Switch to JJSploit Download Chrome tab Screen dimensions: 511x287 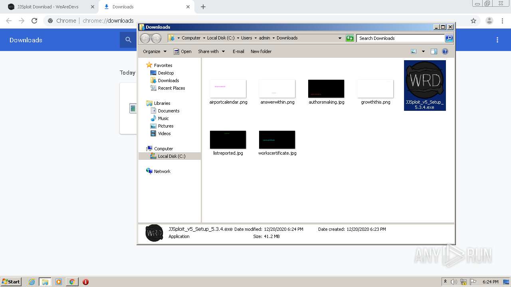(48, 7)
